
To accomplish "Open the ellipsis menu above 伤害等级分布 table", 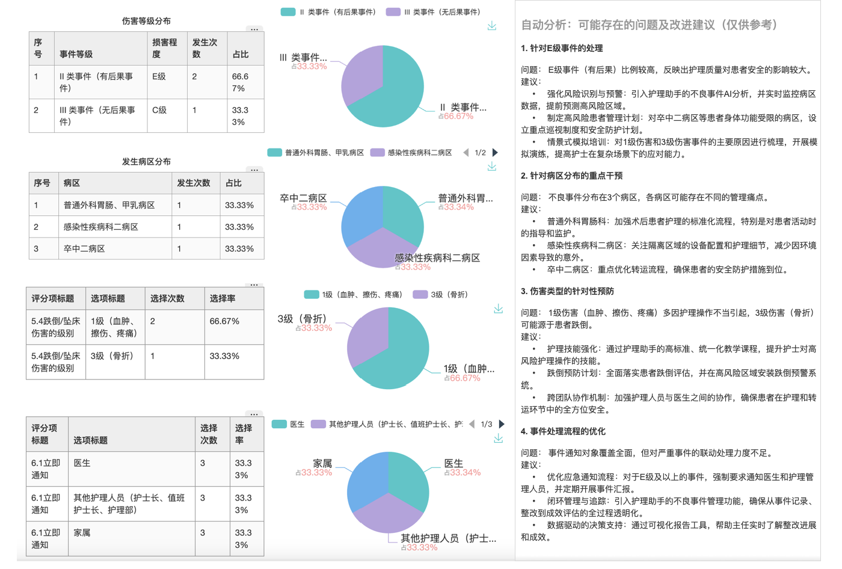I will click(254, 29).
